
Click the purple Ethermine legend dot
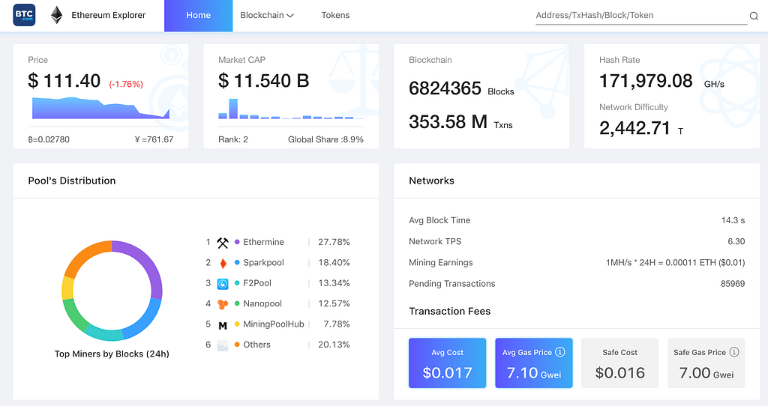click(x=237, y=242)
